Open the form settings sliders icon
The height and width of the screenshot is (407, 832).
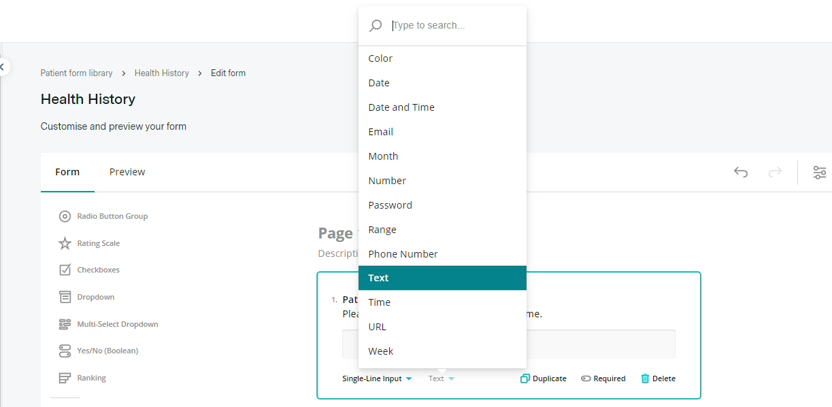[820, 173]
